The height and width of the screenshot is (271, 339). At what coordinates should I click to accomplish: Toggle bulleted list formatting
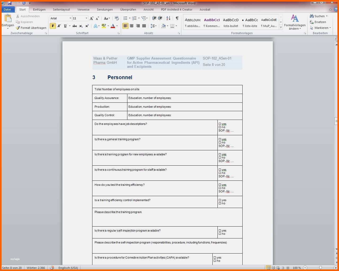126,18
